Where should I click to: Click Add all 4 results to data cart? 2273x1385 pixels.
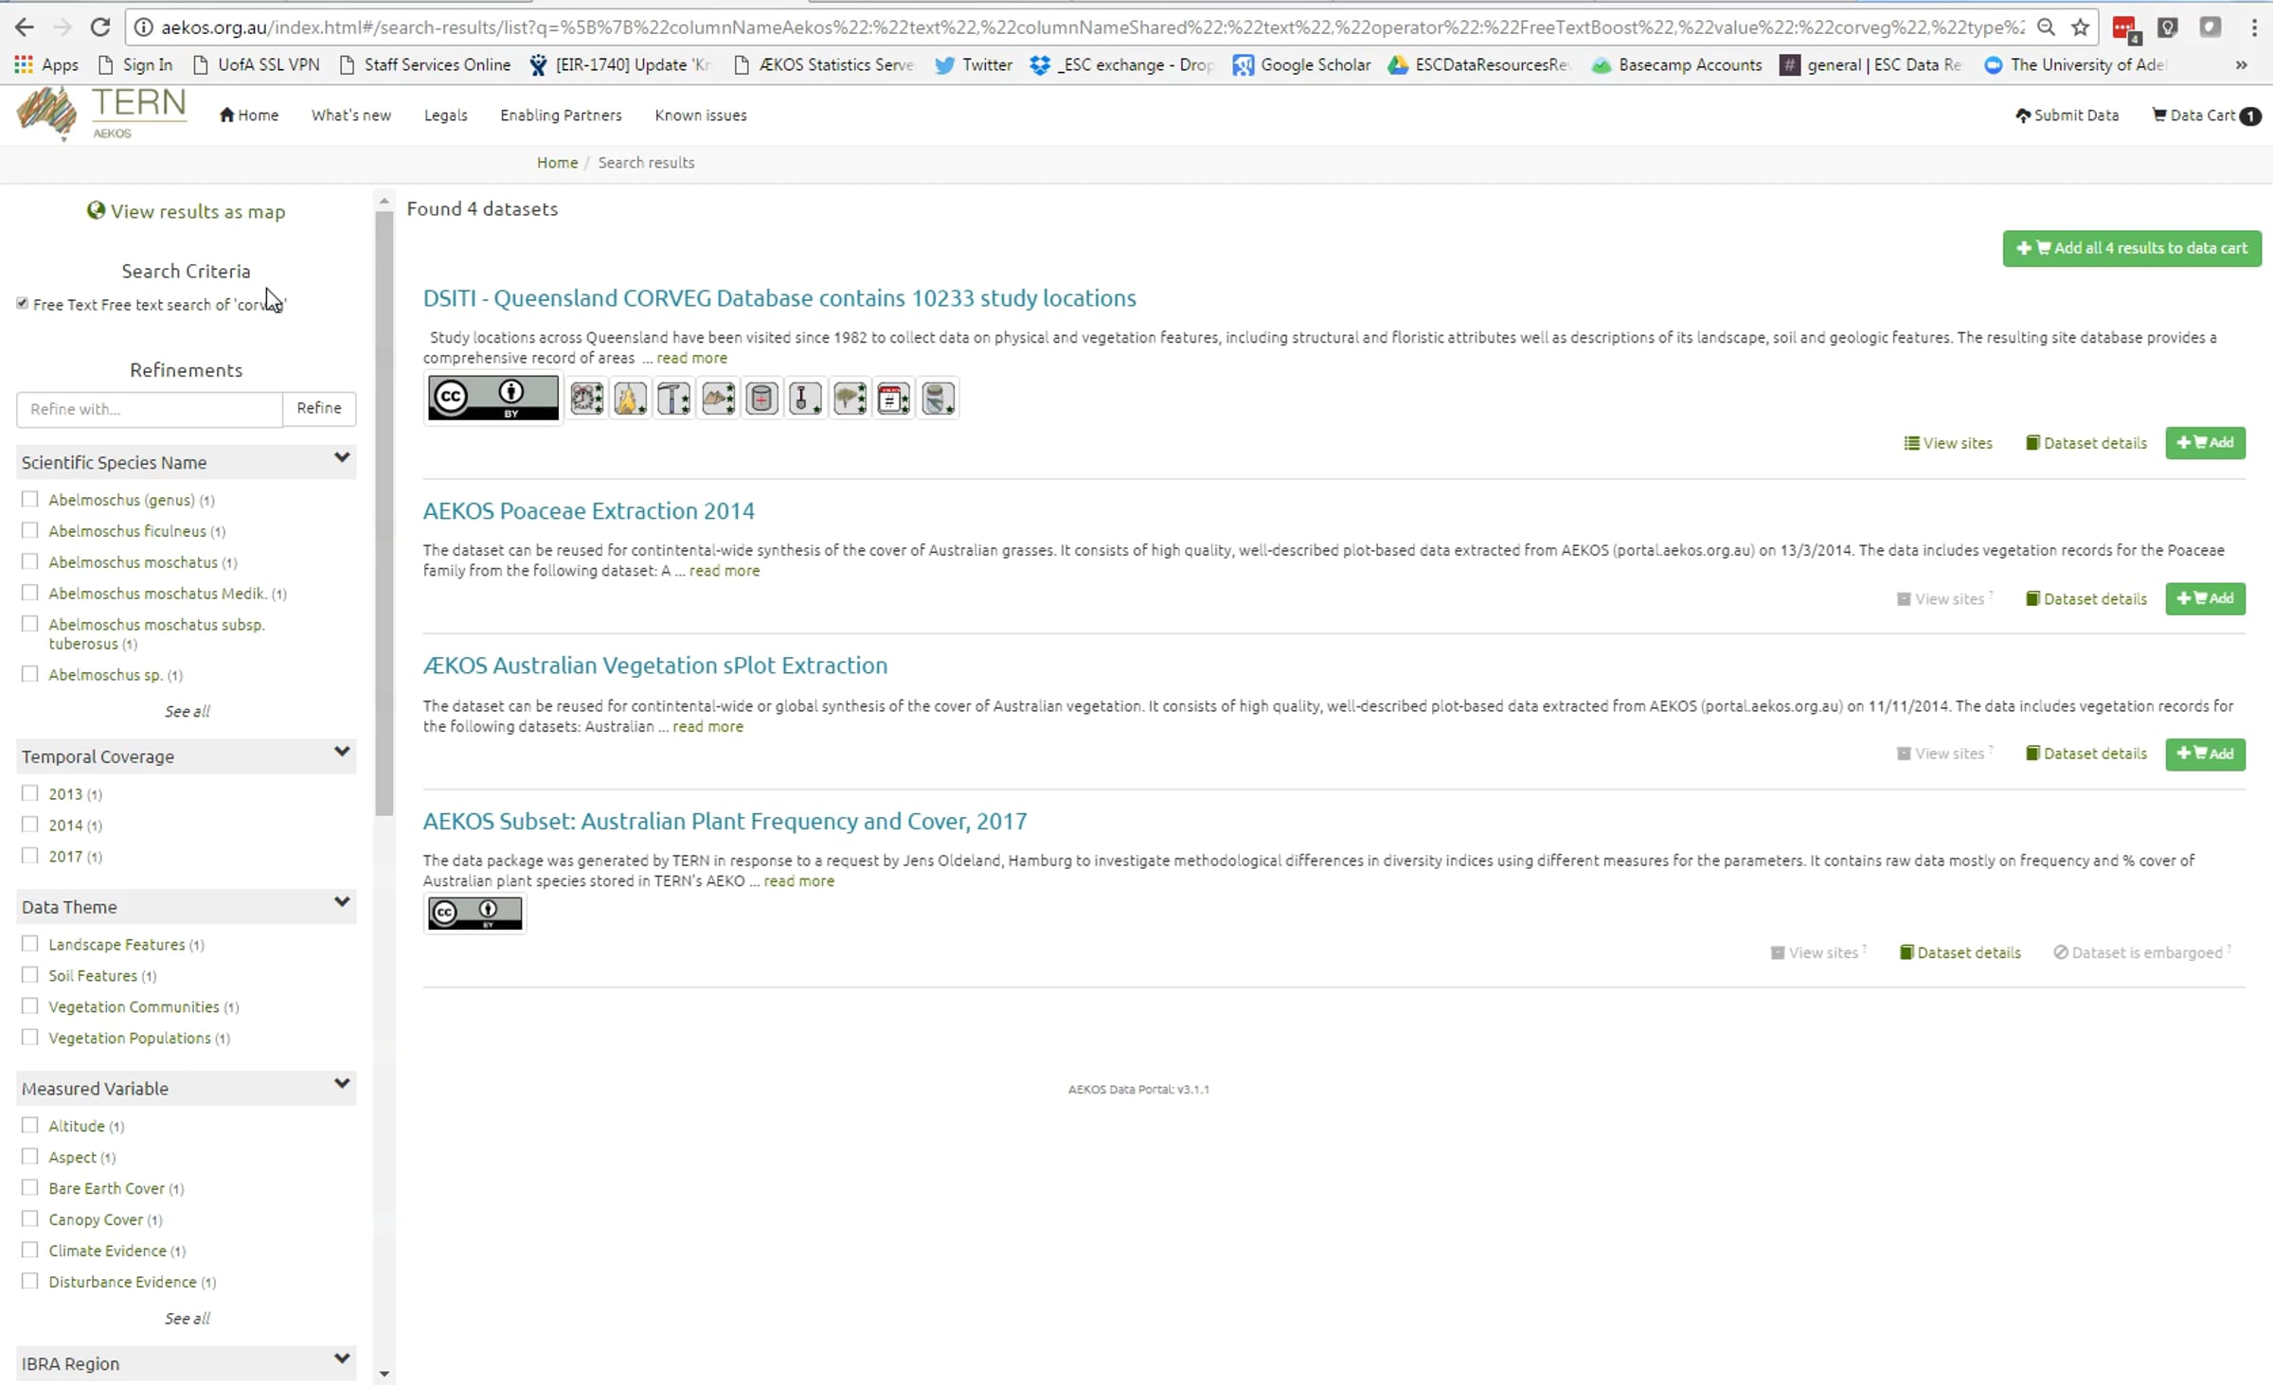pos(2131,248)
